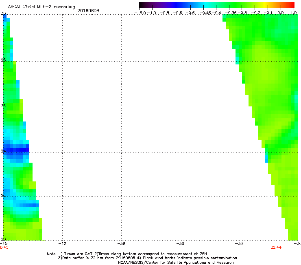Click the NOAA/NESDIS credit line
Image resolution: width=301 pixels, height=265 pixels.
(x=176, y=263)
